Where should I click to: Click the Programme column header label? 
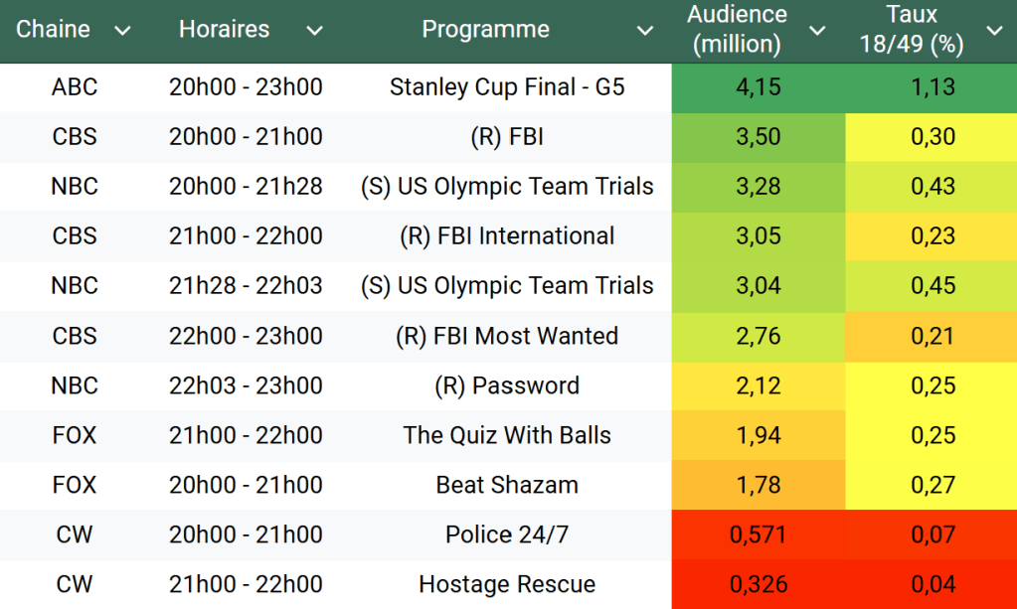click(x=485, y=30)
